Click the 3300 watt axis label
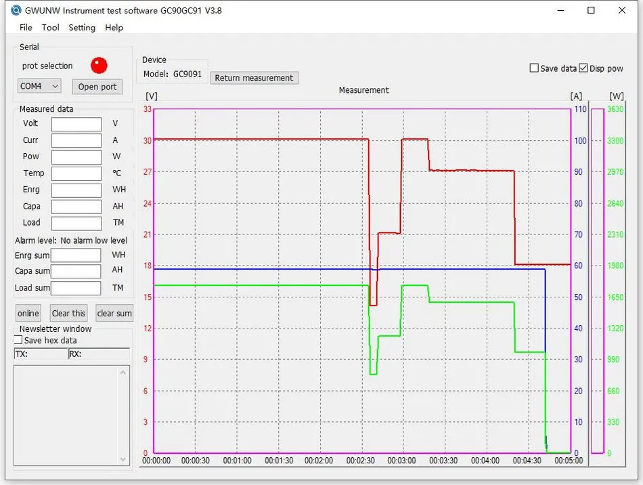 click(615, 140)
